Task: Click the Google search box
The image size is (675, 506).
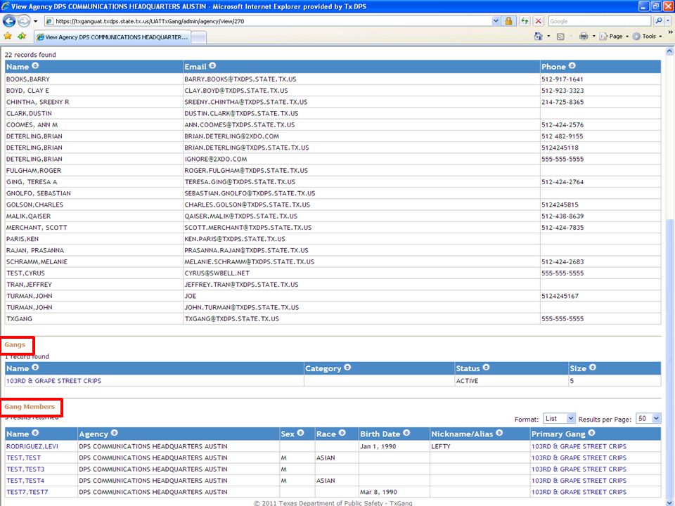Action: coord(599,21)
